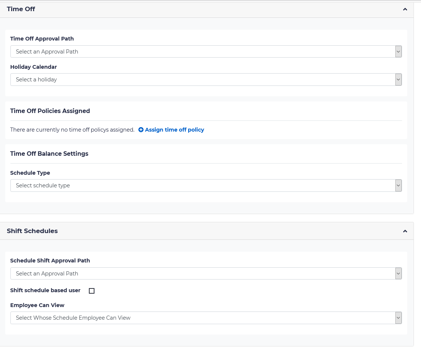Screen dimensions: 421x355
Task: Click arrow icon on Time Off Approval Path
Action: [398, 52]
